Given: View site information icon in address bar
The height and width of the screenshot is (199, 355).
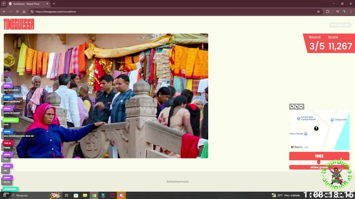Looking at the screenshot, I should coord(32,12).
